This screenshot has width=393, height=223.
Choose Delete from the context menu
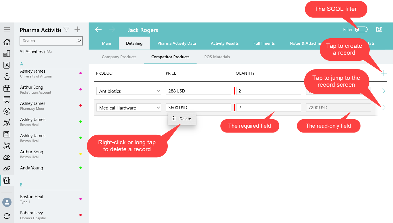point(182,119)
